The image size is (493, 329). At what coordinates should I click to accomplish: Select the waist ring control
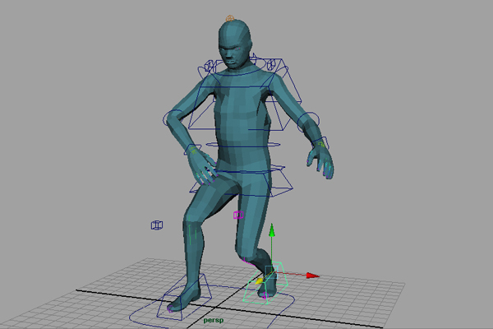click(x=242, y=145)
